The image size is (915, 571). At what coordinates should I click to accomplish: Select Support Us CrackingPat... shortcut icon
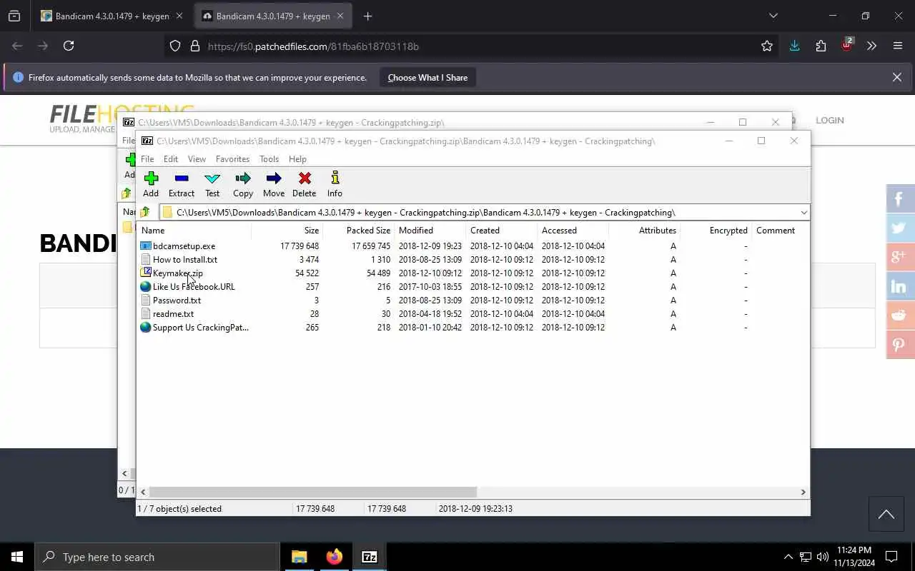tap(146, 327)
